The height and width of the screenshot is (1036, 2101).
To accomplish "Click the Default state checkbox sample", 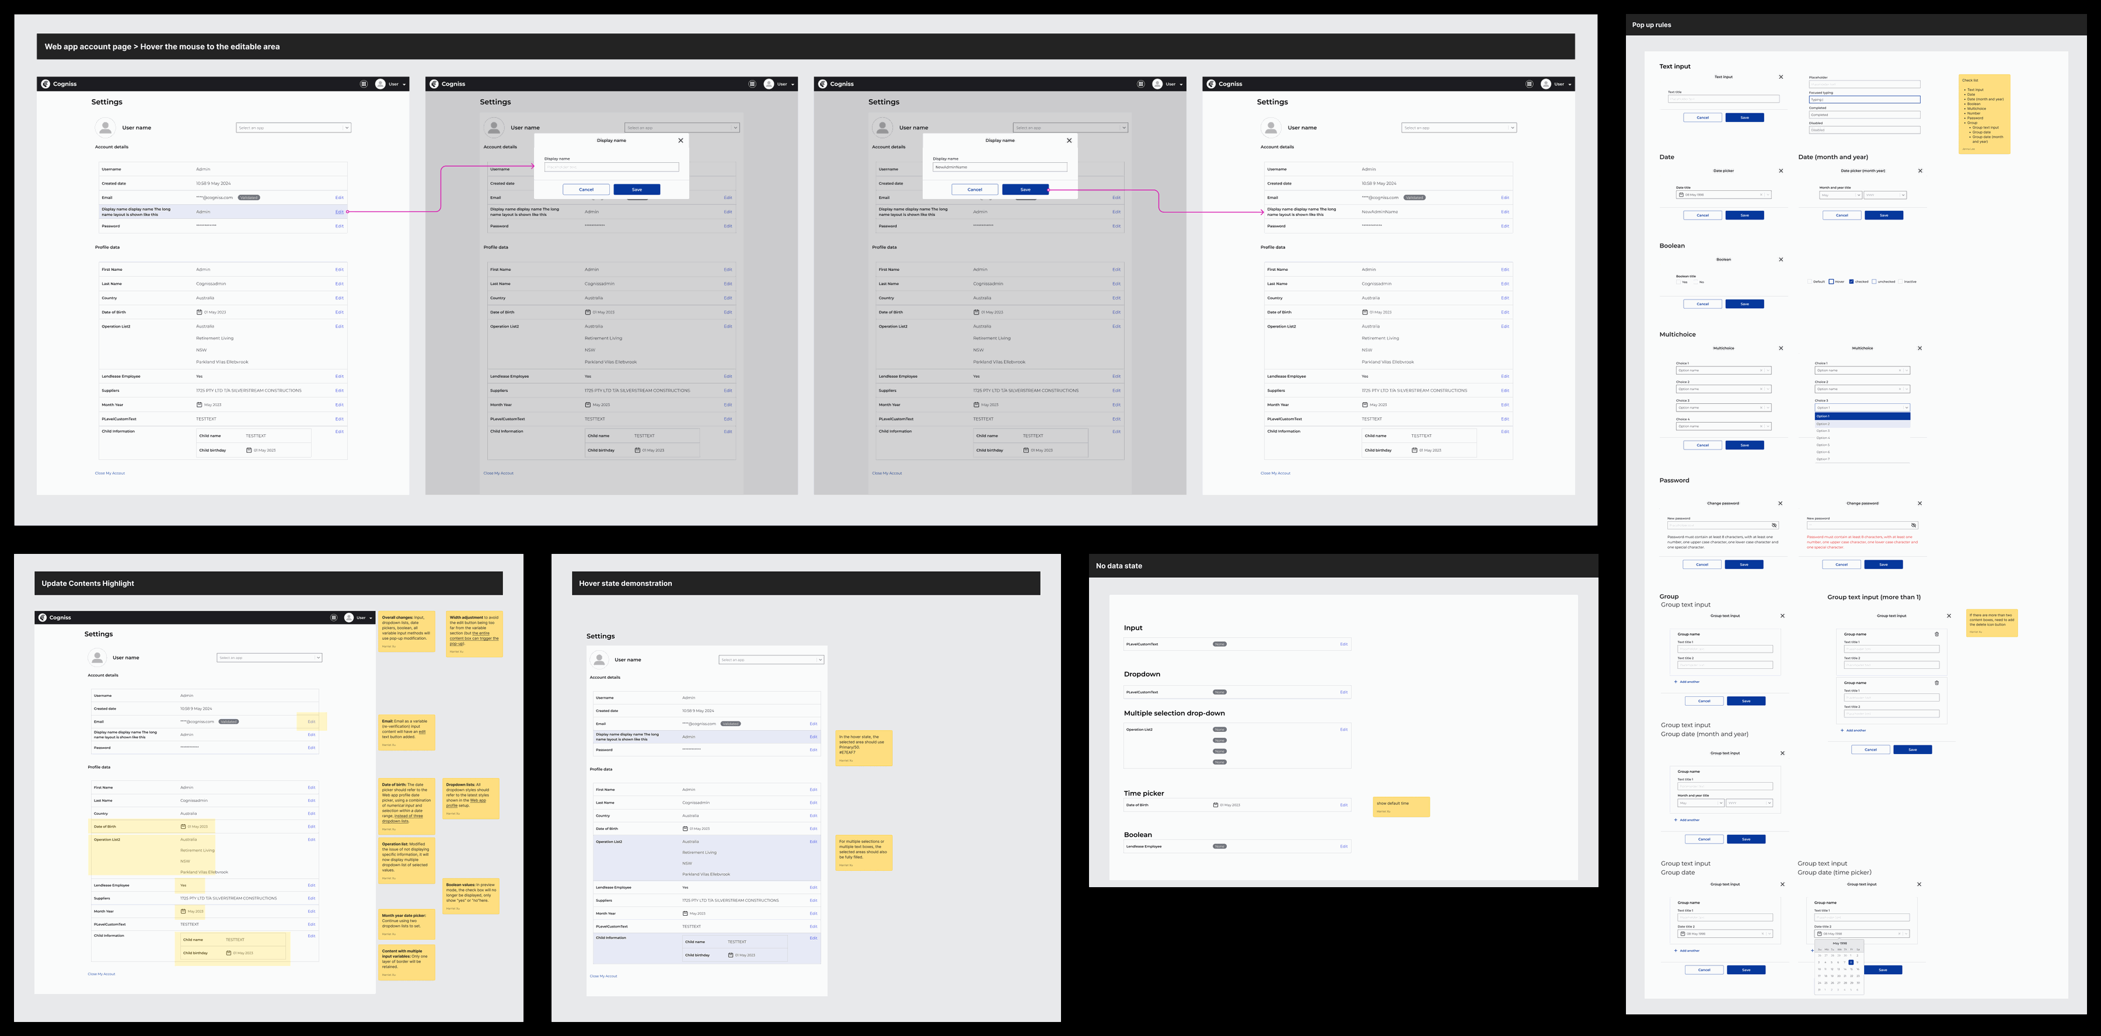I will click(1810, 281).
